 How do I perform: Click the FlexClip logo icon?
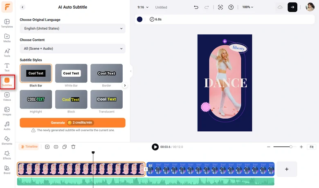[7, 7]
